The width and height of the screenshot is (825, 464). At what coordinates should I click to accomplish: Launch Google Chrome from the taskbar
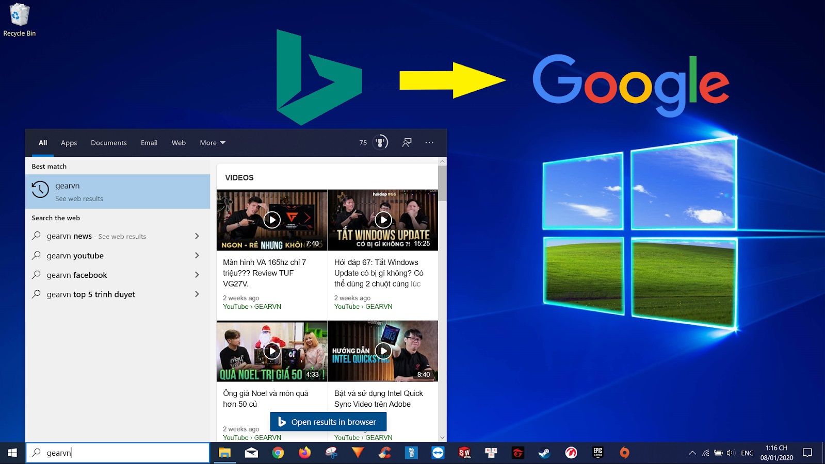pos(278,453)
